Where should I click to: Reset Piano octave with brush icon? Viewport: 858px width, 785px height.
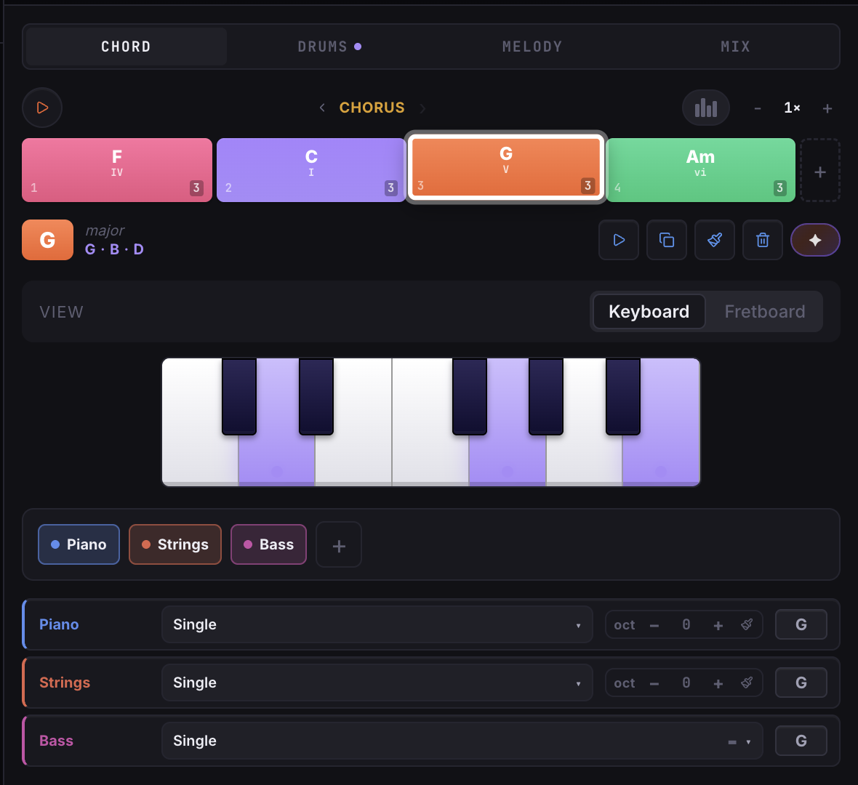pos(747,624)
